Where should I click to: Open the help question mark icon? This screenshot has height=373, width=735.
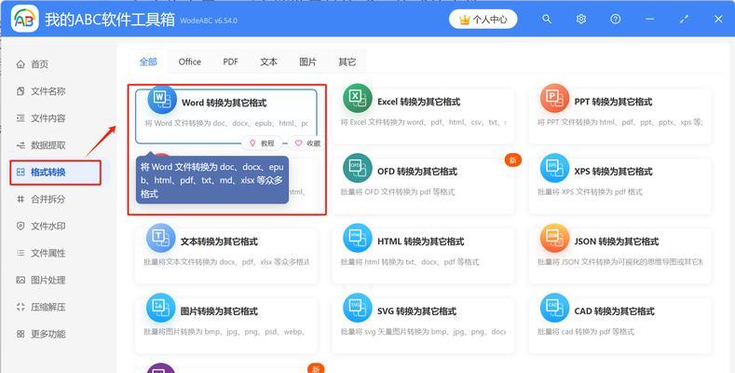[x=616, y=19]
